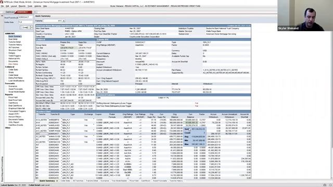The height and width of the screenshot is (187, 333).
Task: Open the Reports menu
Action: coord(22,6)
